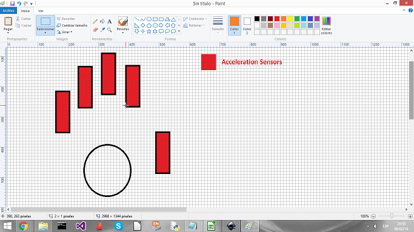Undo the last action in title bar
414x232 pixels.
pyautogui.click(x=19, y=4)
